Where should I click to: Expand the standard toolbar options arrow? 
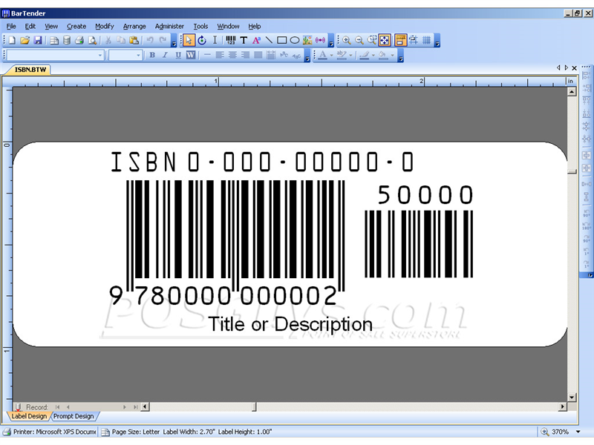(x=174, y=41)
